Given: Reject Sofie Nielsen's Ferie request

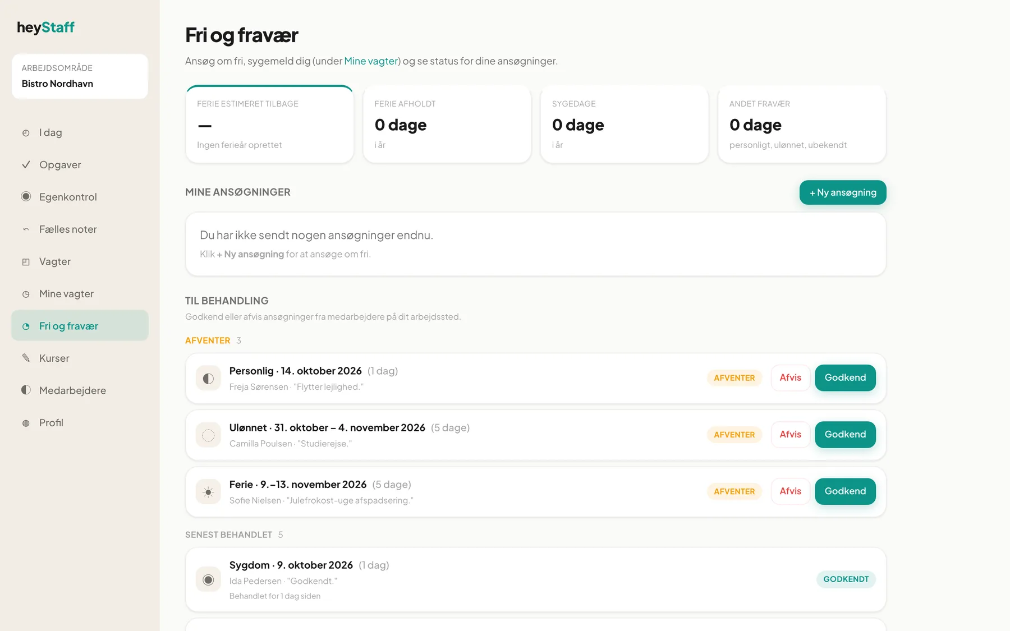Looking at the screenshot, I should (x=790, y=491).
